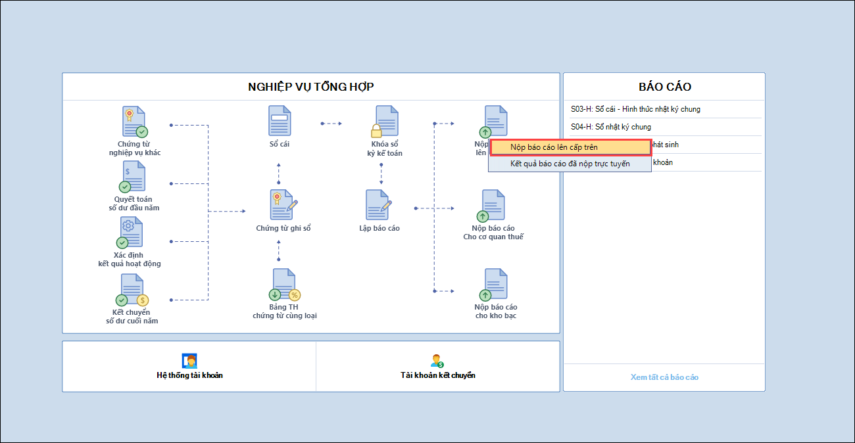Open the Lập báo cáo icon

tap(379, 205)
